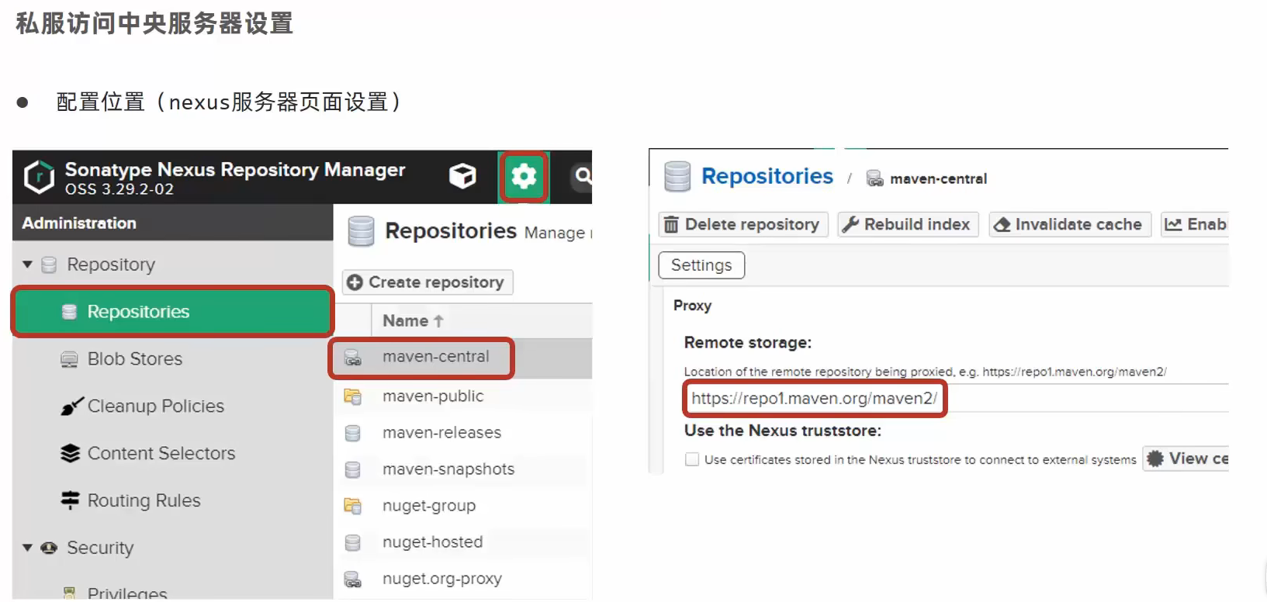
Task: Click the nuget-hosted database icon
Action: (353, 542)
